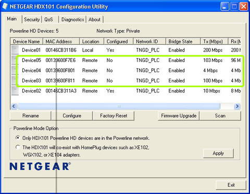Screen dimensions: 250x194
Task: Sort by the Configured column header
Action: click(119, 42)
